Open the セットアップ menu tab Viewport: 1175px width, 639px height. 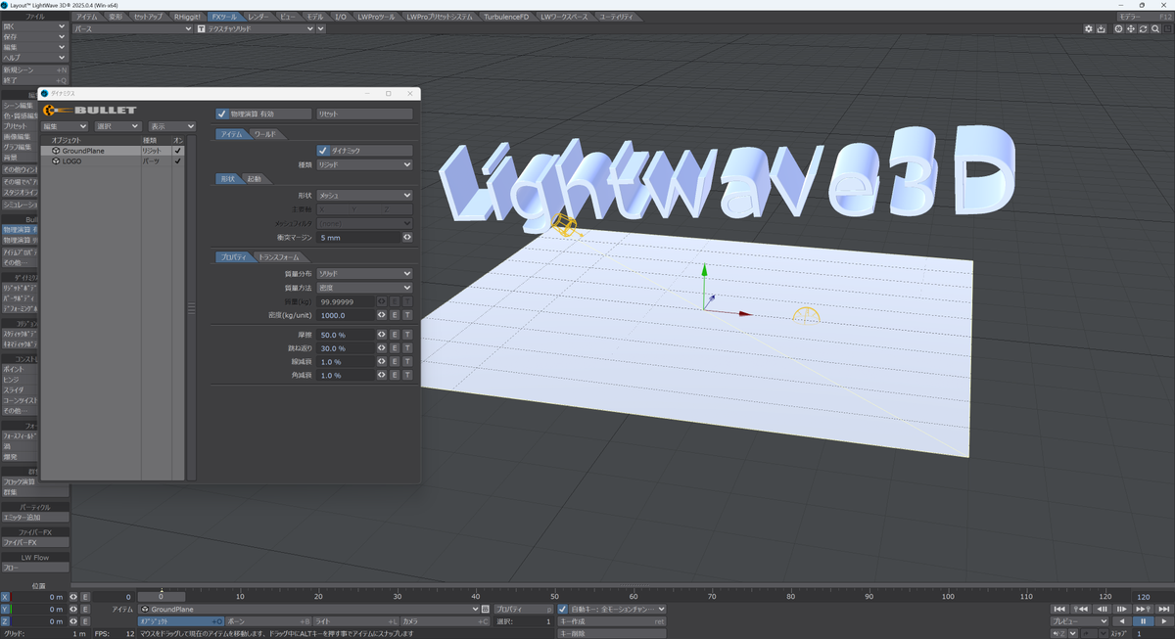pos(149,17)
